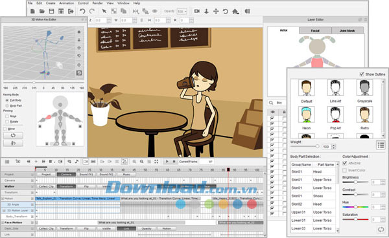The width and height of the screenshot is (389, 238).
Task: Click Collect Clip in the Walter track
Action: tap(46, 186)
